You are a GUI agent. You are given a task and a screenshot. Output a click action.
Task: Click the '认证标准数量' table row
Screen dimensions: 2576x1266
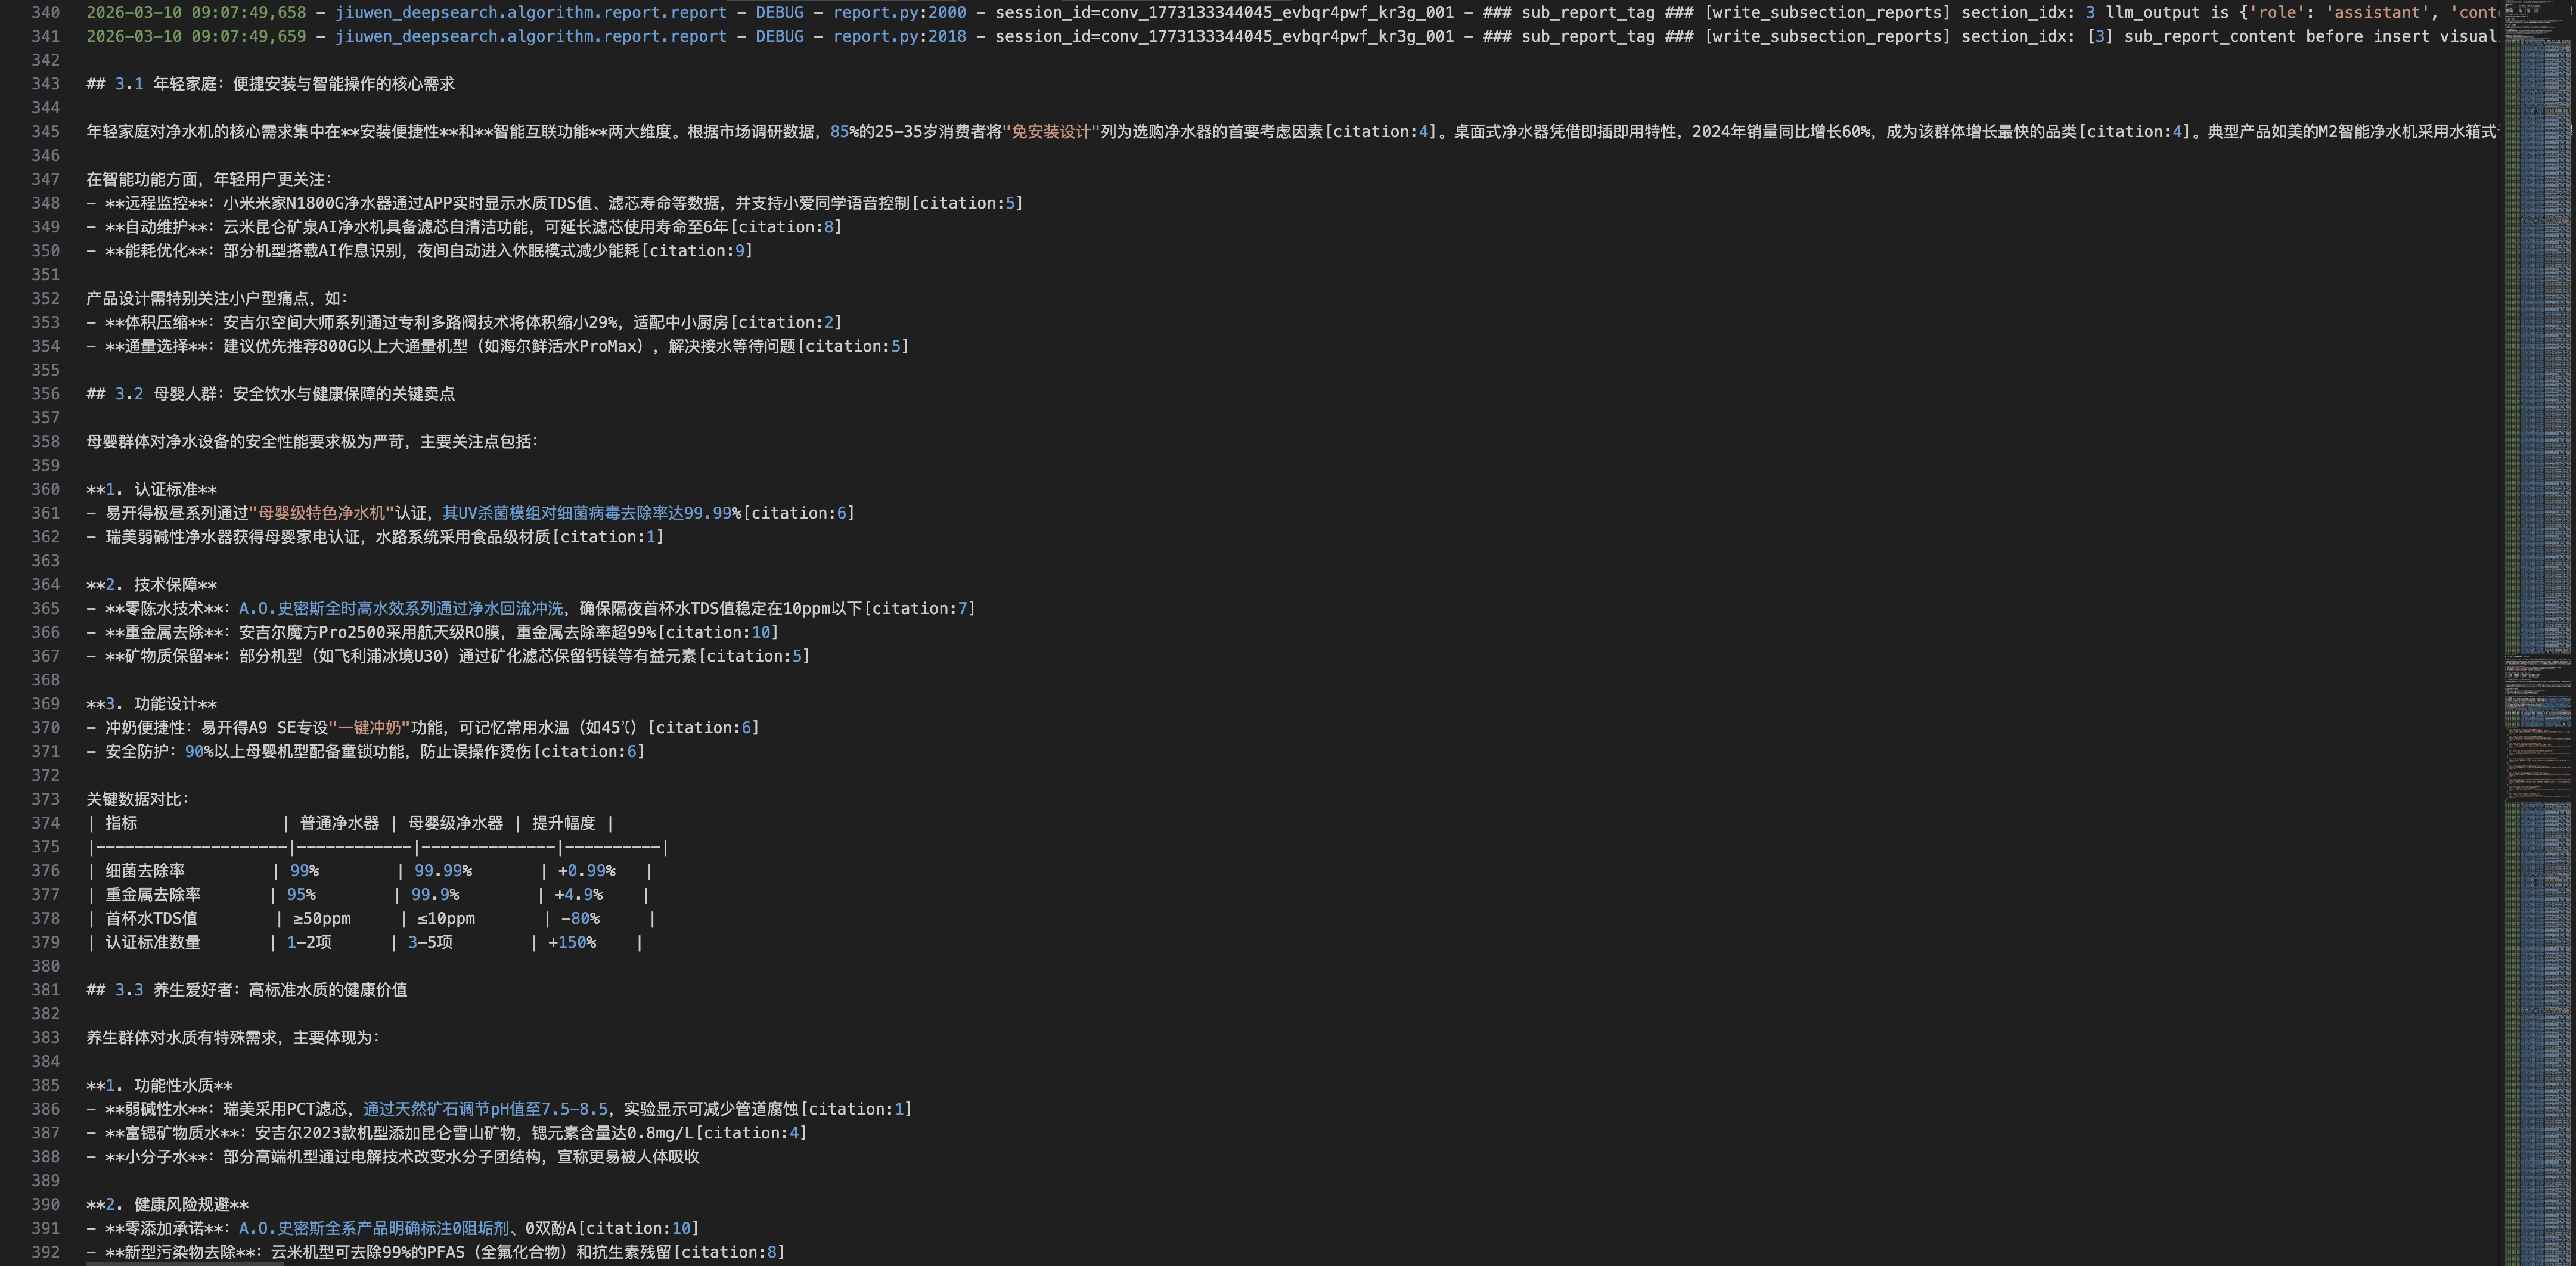click(x=153, y=943)
